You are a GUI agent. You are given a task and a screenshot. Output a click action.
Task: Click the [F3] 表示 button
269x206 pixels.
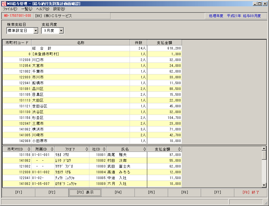(85, 192)
